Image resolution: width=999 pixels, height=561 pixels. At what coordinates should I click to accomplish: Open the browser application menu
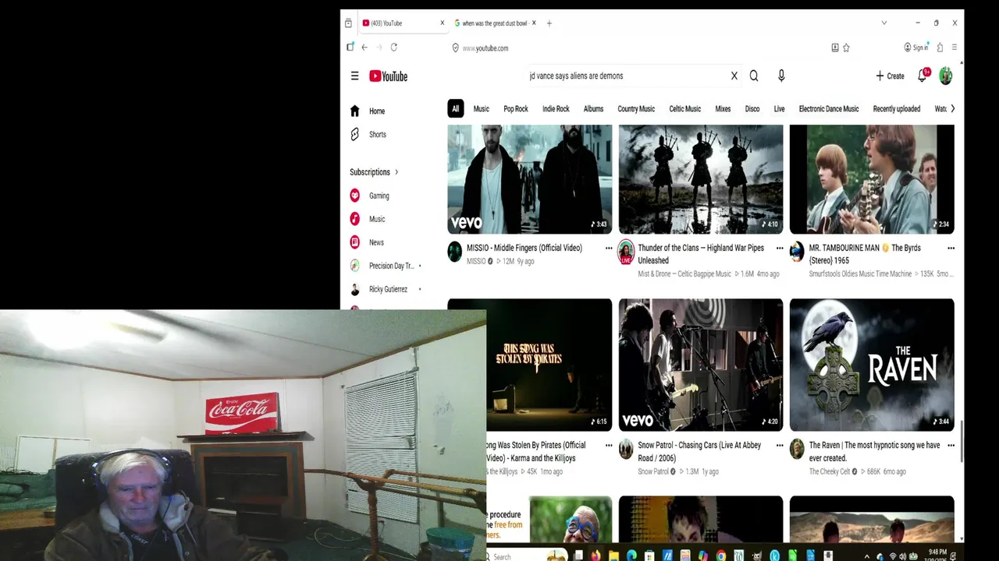954,48
